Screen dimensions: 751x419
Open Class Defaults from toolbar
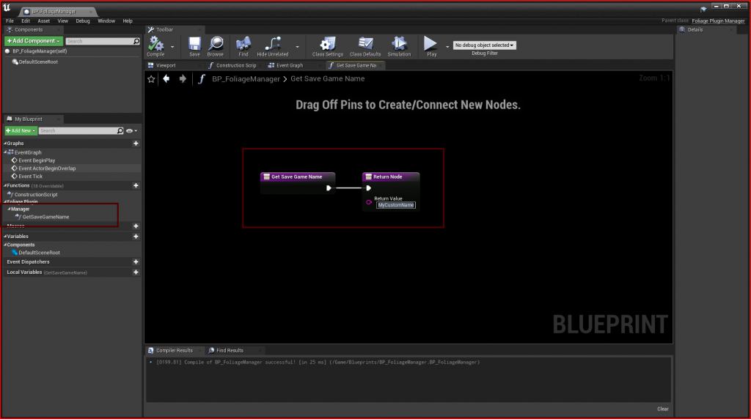pos(364,45)
